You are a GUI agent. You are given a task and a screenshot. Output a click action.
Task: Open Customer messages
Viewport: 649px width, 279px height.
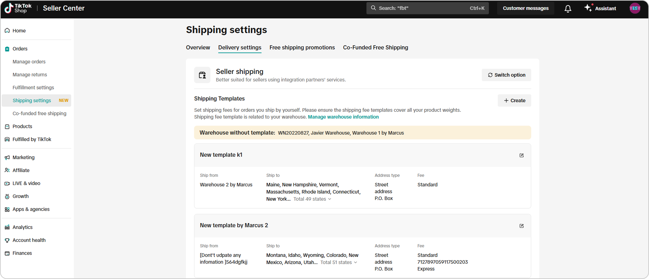point(525,8)
